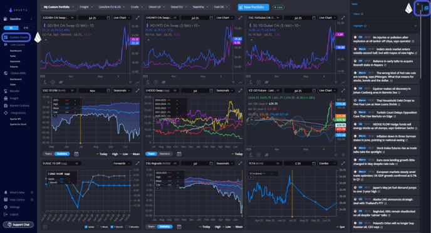Open Filters section in news panel
Image resolution: width=431 pixels, height=233 pixels.
click(x=385, y=14)
